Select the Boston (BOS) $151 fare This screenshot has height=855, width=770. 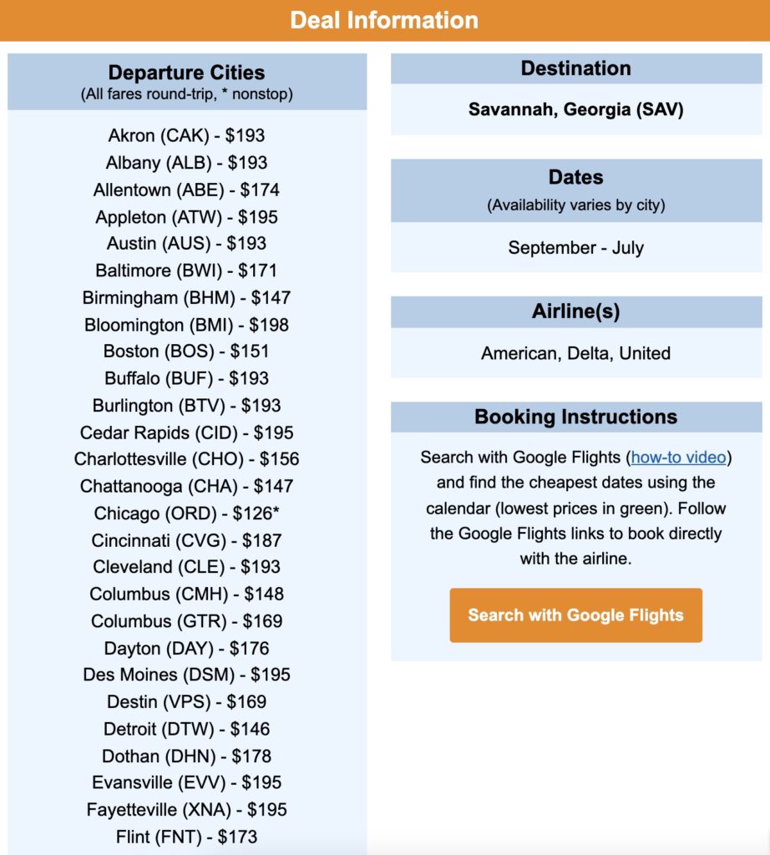(187, 351)
